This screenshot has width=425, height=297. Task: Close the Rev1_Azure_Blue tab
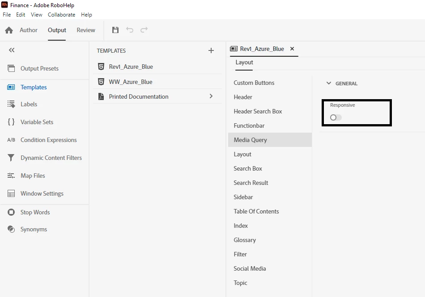click(292, 49)
